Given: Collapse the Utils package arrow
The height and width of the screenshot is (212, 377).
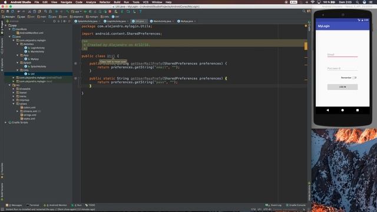Looking at the screenshot, I should [18, 70].
